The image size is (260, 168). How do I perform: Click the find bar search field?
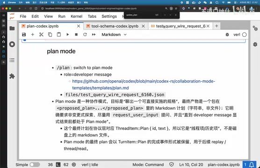tap(139, 15)
